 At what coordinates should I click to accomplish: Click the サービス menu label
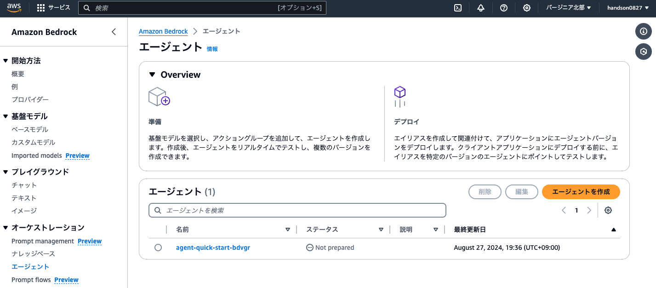point(59,8)
